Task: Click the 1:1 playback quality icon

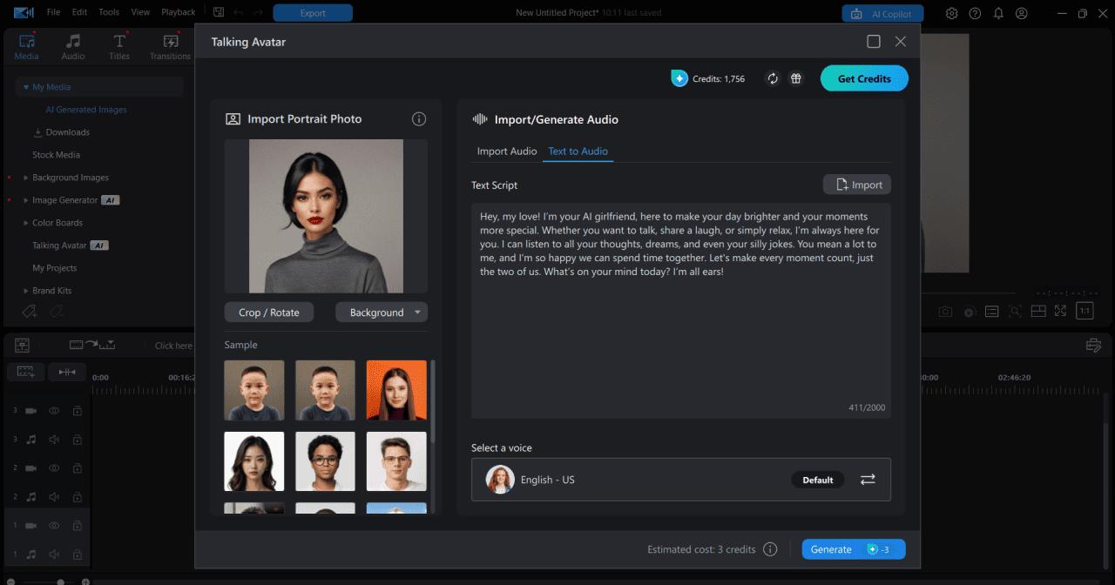Action: 1085,310
